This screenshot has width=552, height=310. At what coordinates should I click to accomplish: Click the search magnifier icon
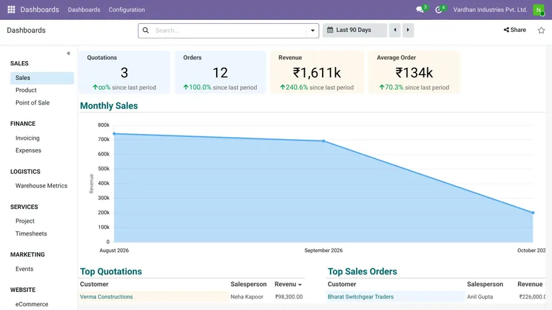(145, 30)
